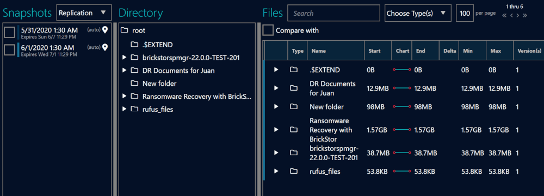Click folder type icon of .$EXTEND file row
Image resolution: width=544 pixels, height=196 pixels.
click(294, 70)
